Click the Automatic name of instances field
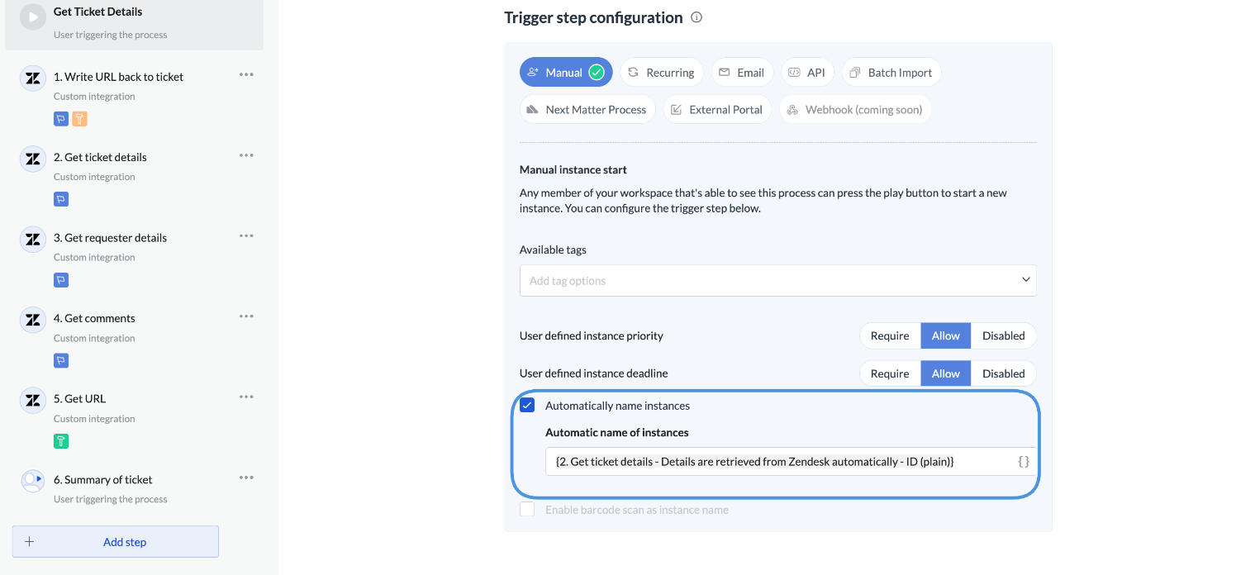Image resolution: width=1236 pixels, height=575 pixels. coord(779,462)
